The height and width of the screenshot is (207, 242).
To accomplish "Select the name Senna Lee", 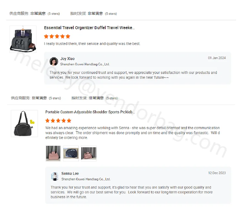I will [70, 173].
